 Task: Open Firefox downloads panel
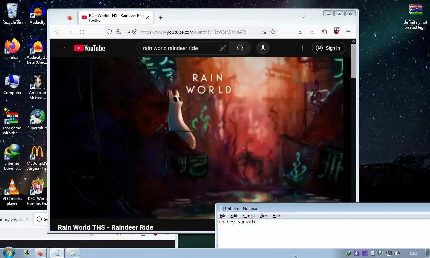312,32
